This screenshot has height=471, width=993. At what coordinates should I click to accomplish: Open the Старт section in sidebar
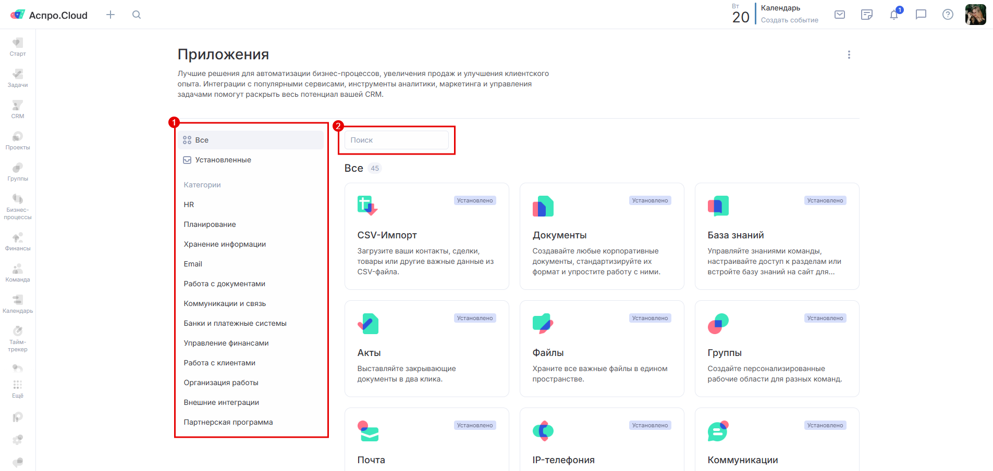pyautogui.click(x=18, y=46)
